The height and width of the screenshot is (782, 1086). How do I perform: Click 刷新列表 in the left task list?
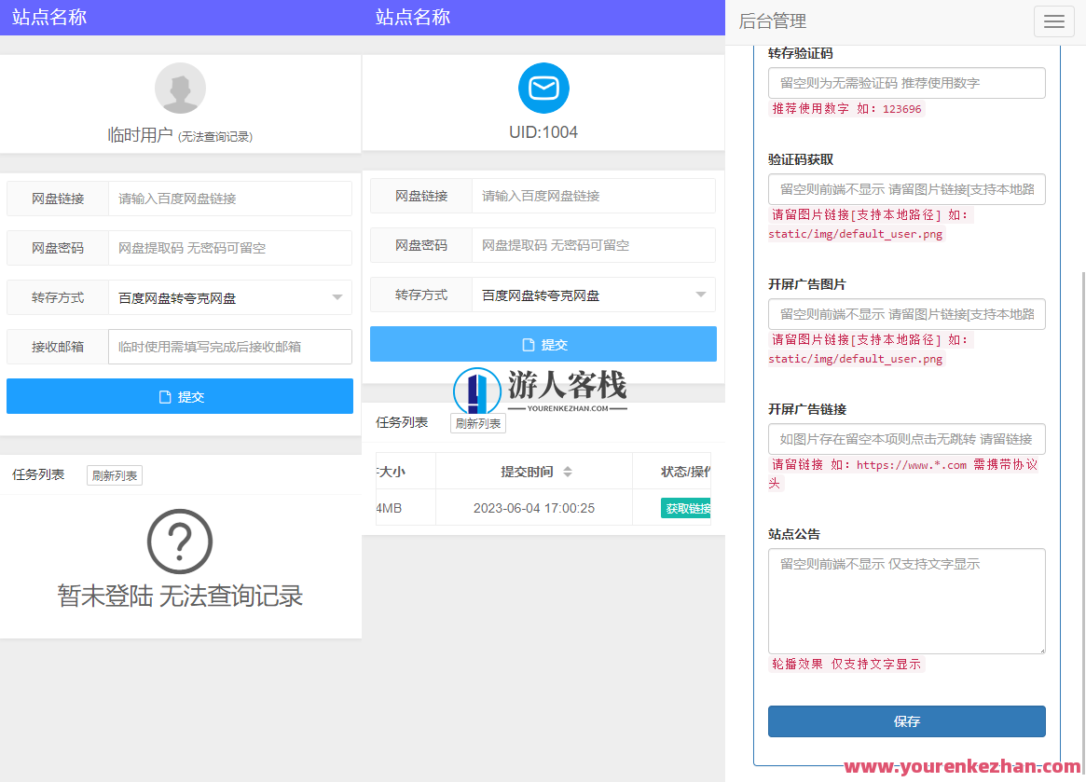pyautogui.click(x=114, y=474)
